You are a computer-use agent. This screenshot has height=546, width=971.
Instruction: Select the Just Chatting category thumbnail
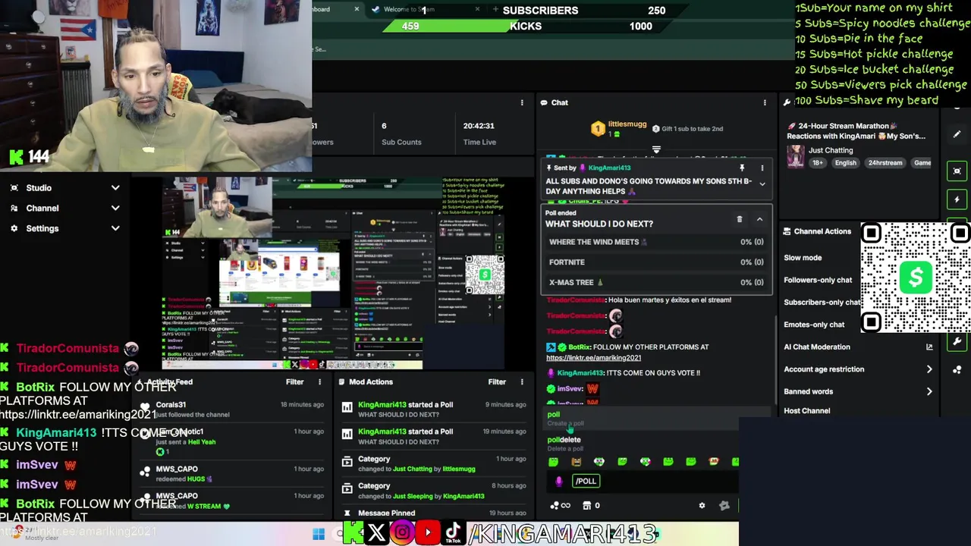[795, 156]
